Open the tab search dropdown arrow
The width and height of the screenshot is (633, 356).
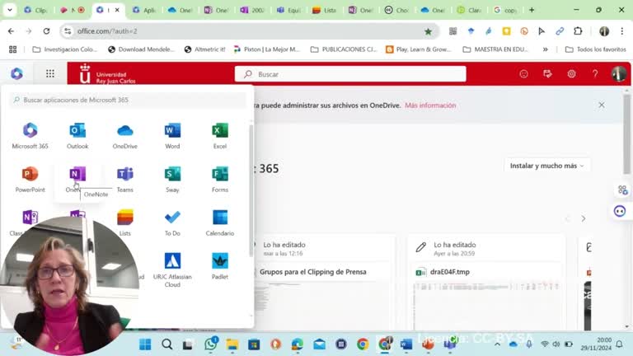coord(10,10)
